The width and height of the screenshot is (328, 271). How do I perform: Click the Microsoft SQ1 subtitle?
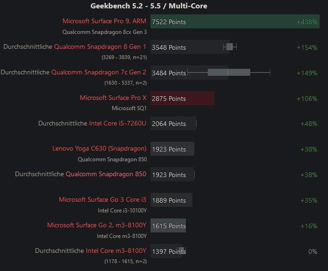coord(129,108)
